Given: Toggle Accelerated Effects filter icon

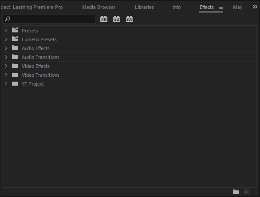Looking at the screenshot, I should point(104,19).
